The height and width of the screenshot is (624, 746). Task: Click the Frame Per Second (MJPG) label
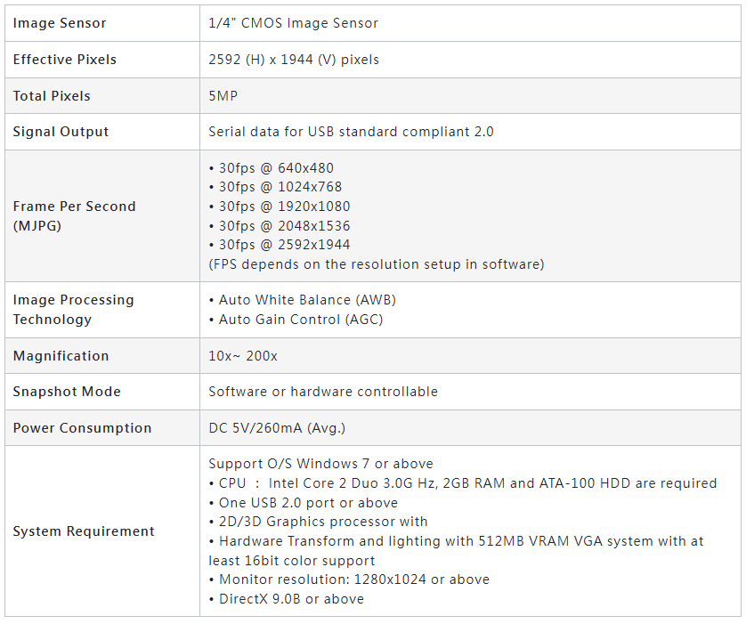(74, 216)
